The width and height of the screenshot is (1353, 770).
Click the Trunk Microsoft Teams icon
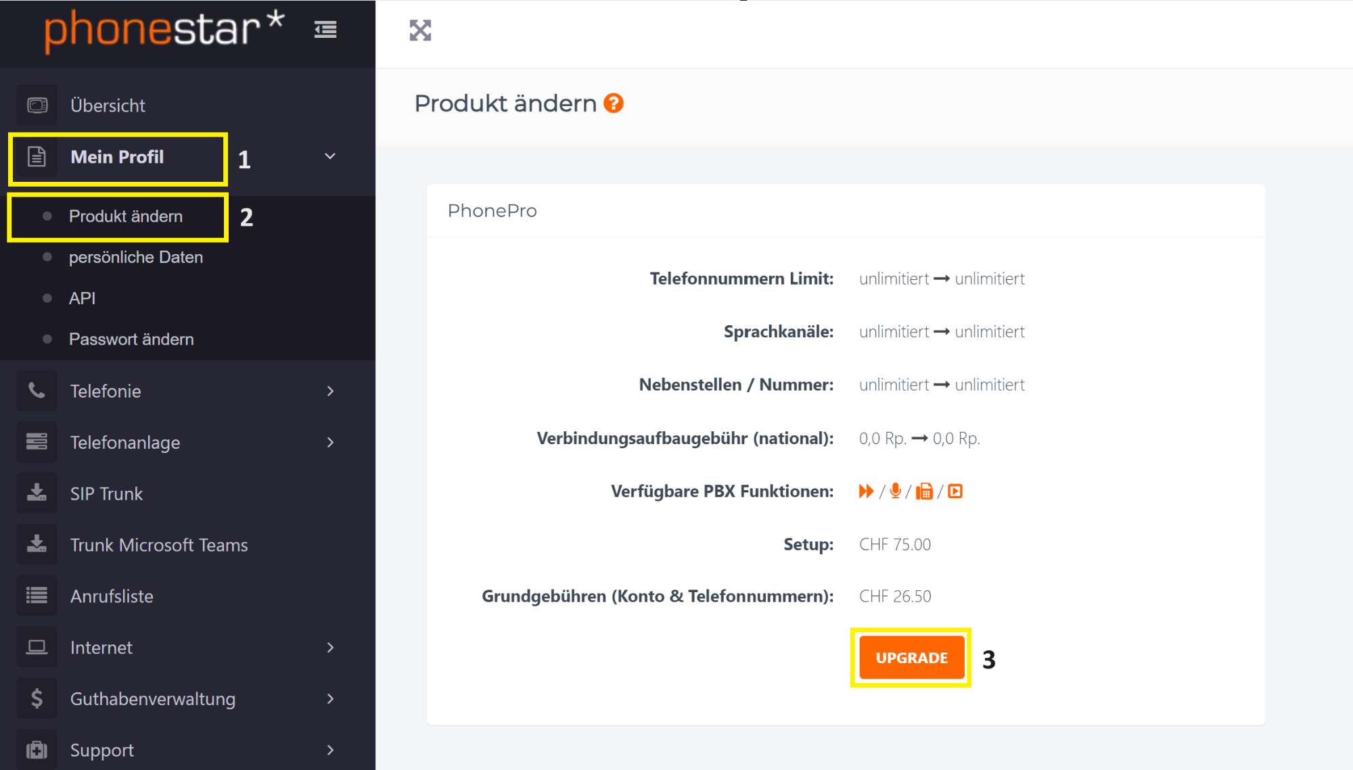37,544
